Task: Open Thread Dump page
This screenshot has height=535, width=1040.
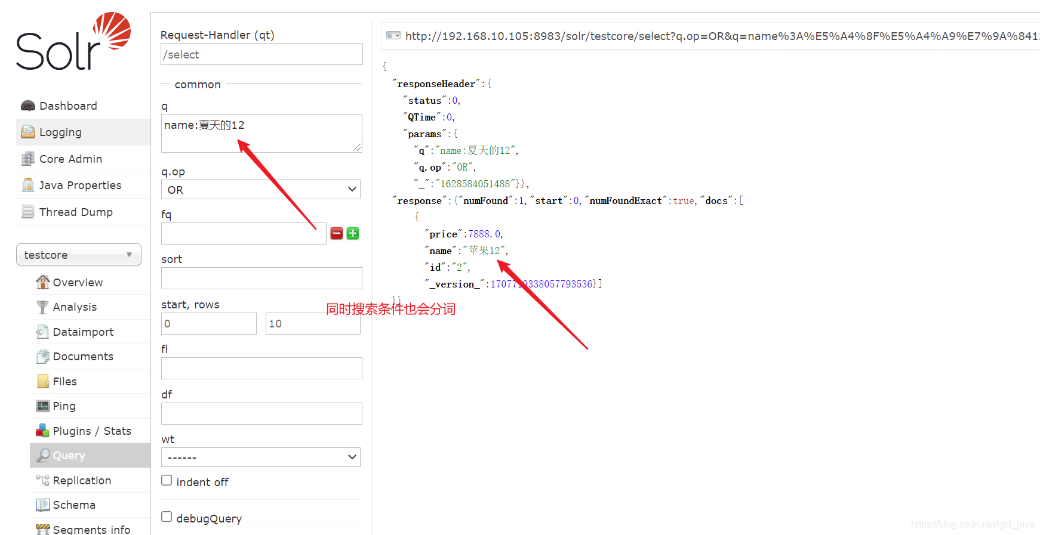Action: point(76,212)
